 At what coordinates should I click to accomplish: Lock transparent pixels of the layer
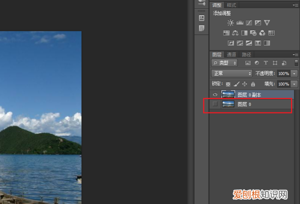(x=228, y=84)
